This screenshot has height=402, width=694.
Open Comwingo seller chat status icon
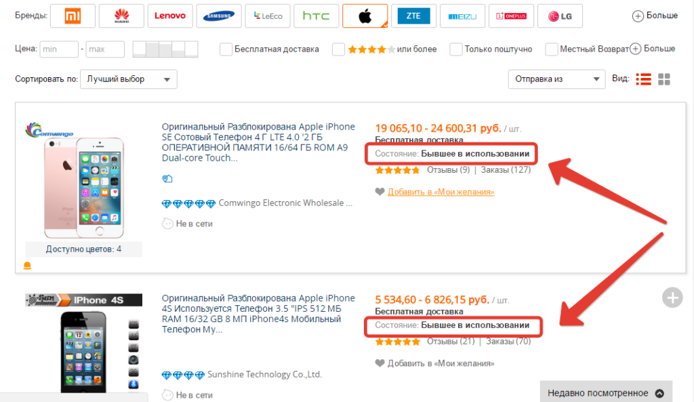[167, 224]
